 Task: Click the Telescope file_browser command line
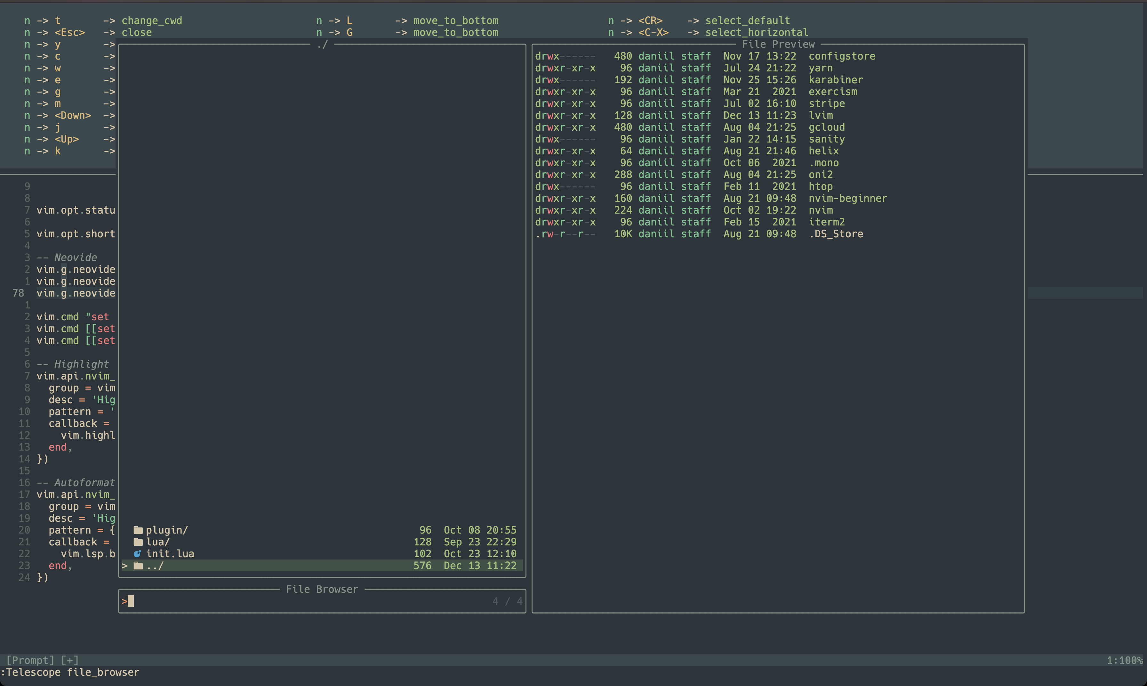pyautogui.click(x=70, y=672)
